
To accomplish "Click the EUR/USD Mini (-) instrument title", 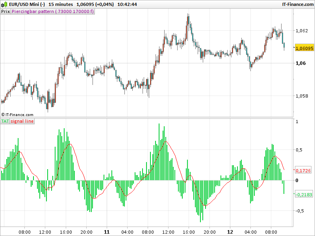I will coord(27,4).
